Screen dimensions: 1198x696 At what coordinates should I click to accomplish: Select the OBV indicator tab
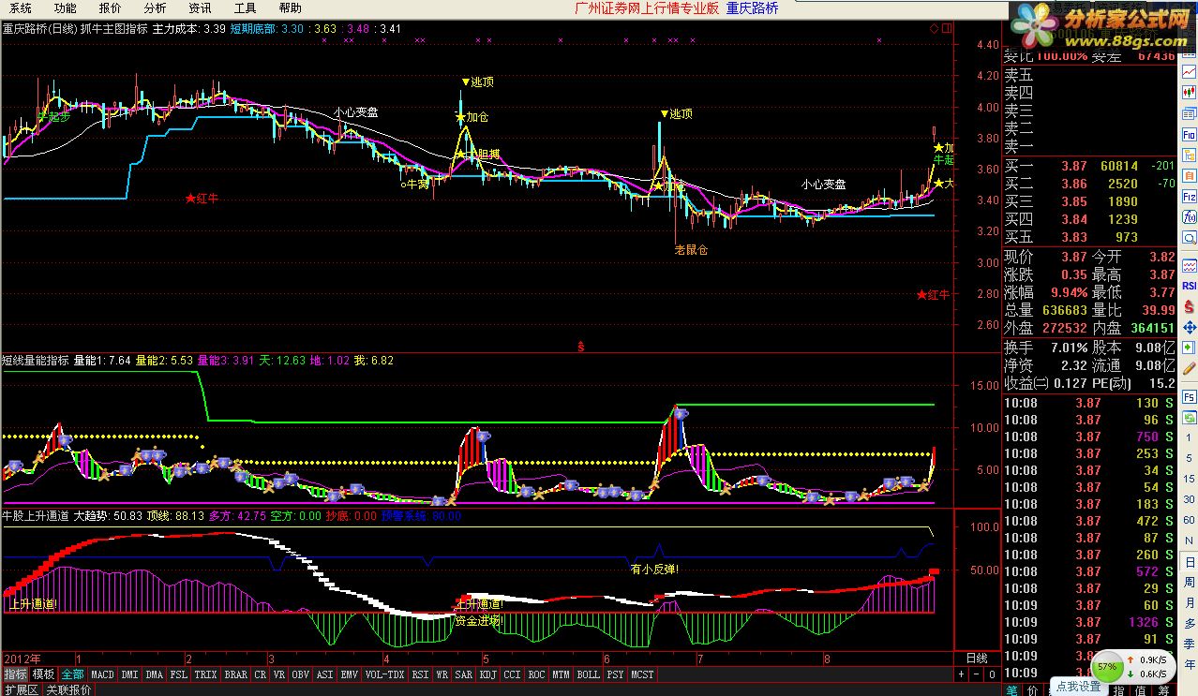[300, 674]
